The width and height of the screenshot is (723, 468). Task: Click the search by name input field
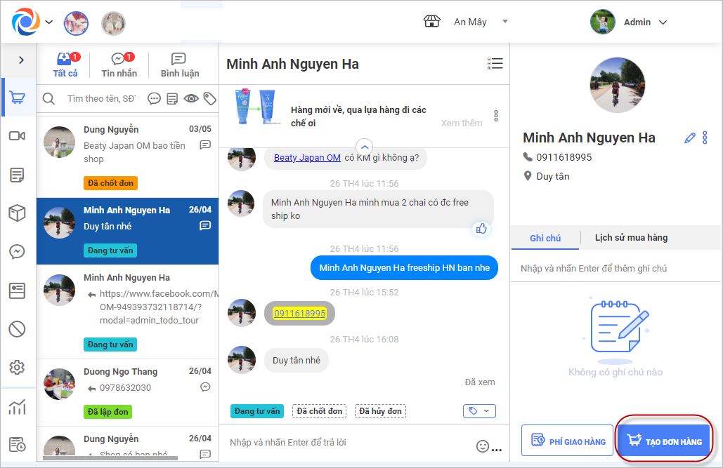[103, 98]
